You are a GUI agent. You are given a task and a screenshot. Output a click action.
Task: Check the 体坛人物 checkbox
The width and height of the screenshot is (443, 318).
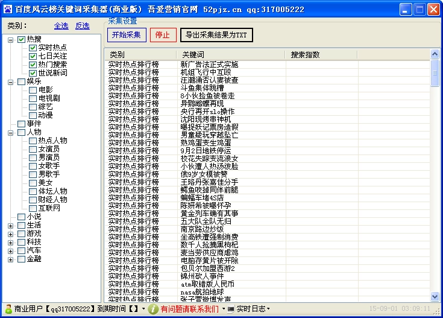tap(33, 191)
